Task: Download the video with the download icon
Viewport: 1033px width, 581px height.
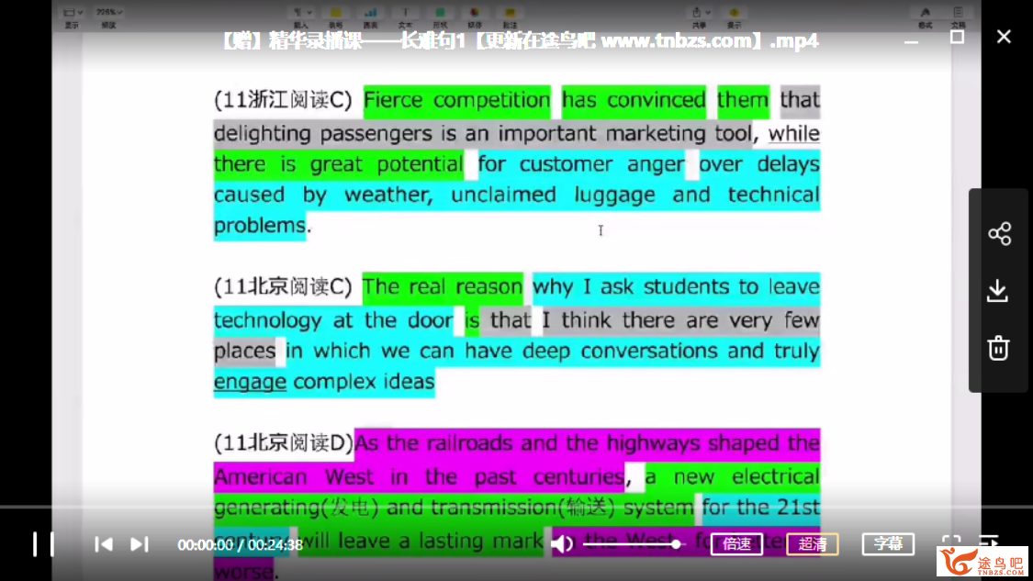Action: click(998, 290)
